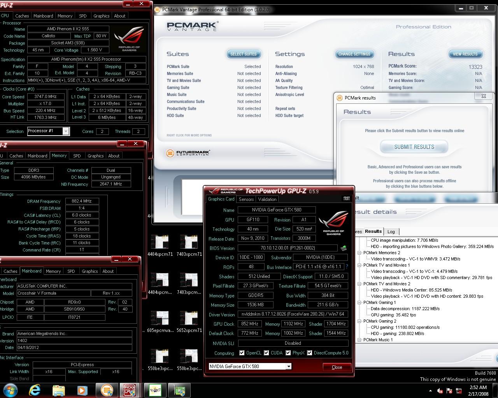Select the HDD Suite row

[214, 115]
